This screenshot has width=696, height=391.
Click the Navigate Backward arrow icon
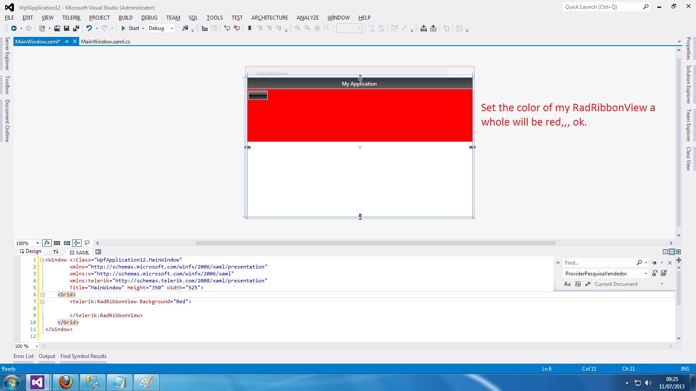tap(14, 28)
